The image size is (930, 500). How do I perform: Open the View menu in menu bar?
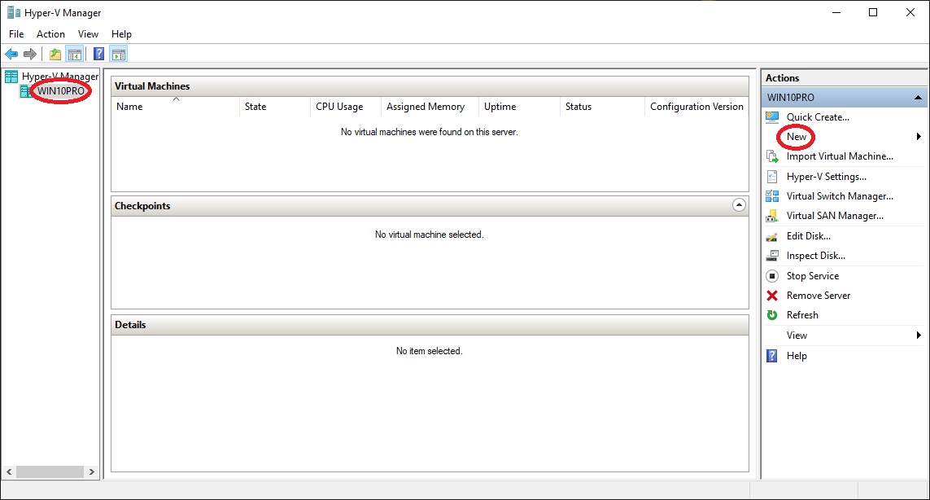(x=88, y=34)
